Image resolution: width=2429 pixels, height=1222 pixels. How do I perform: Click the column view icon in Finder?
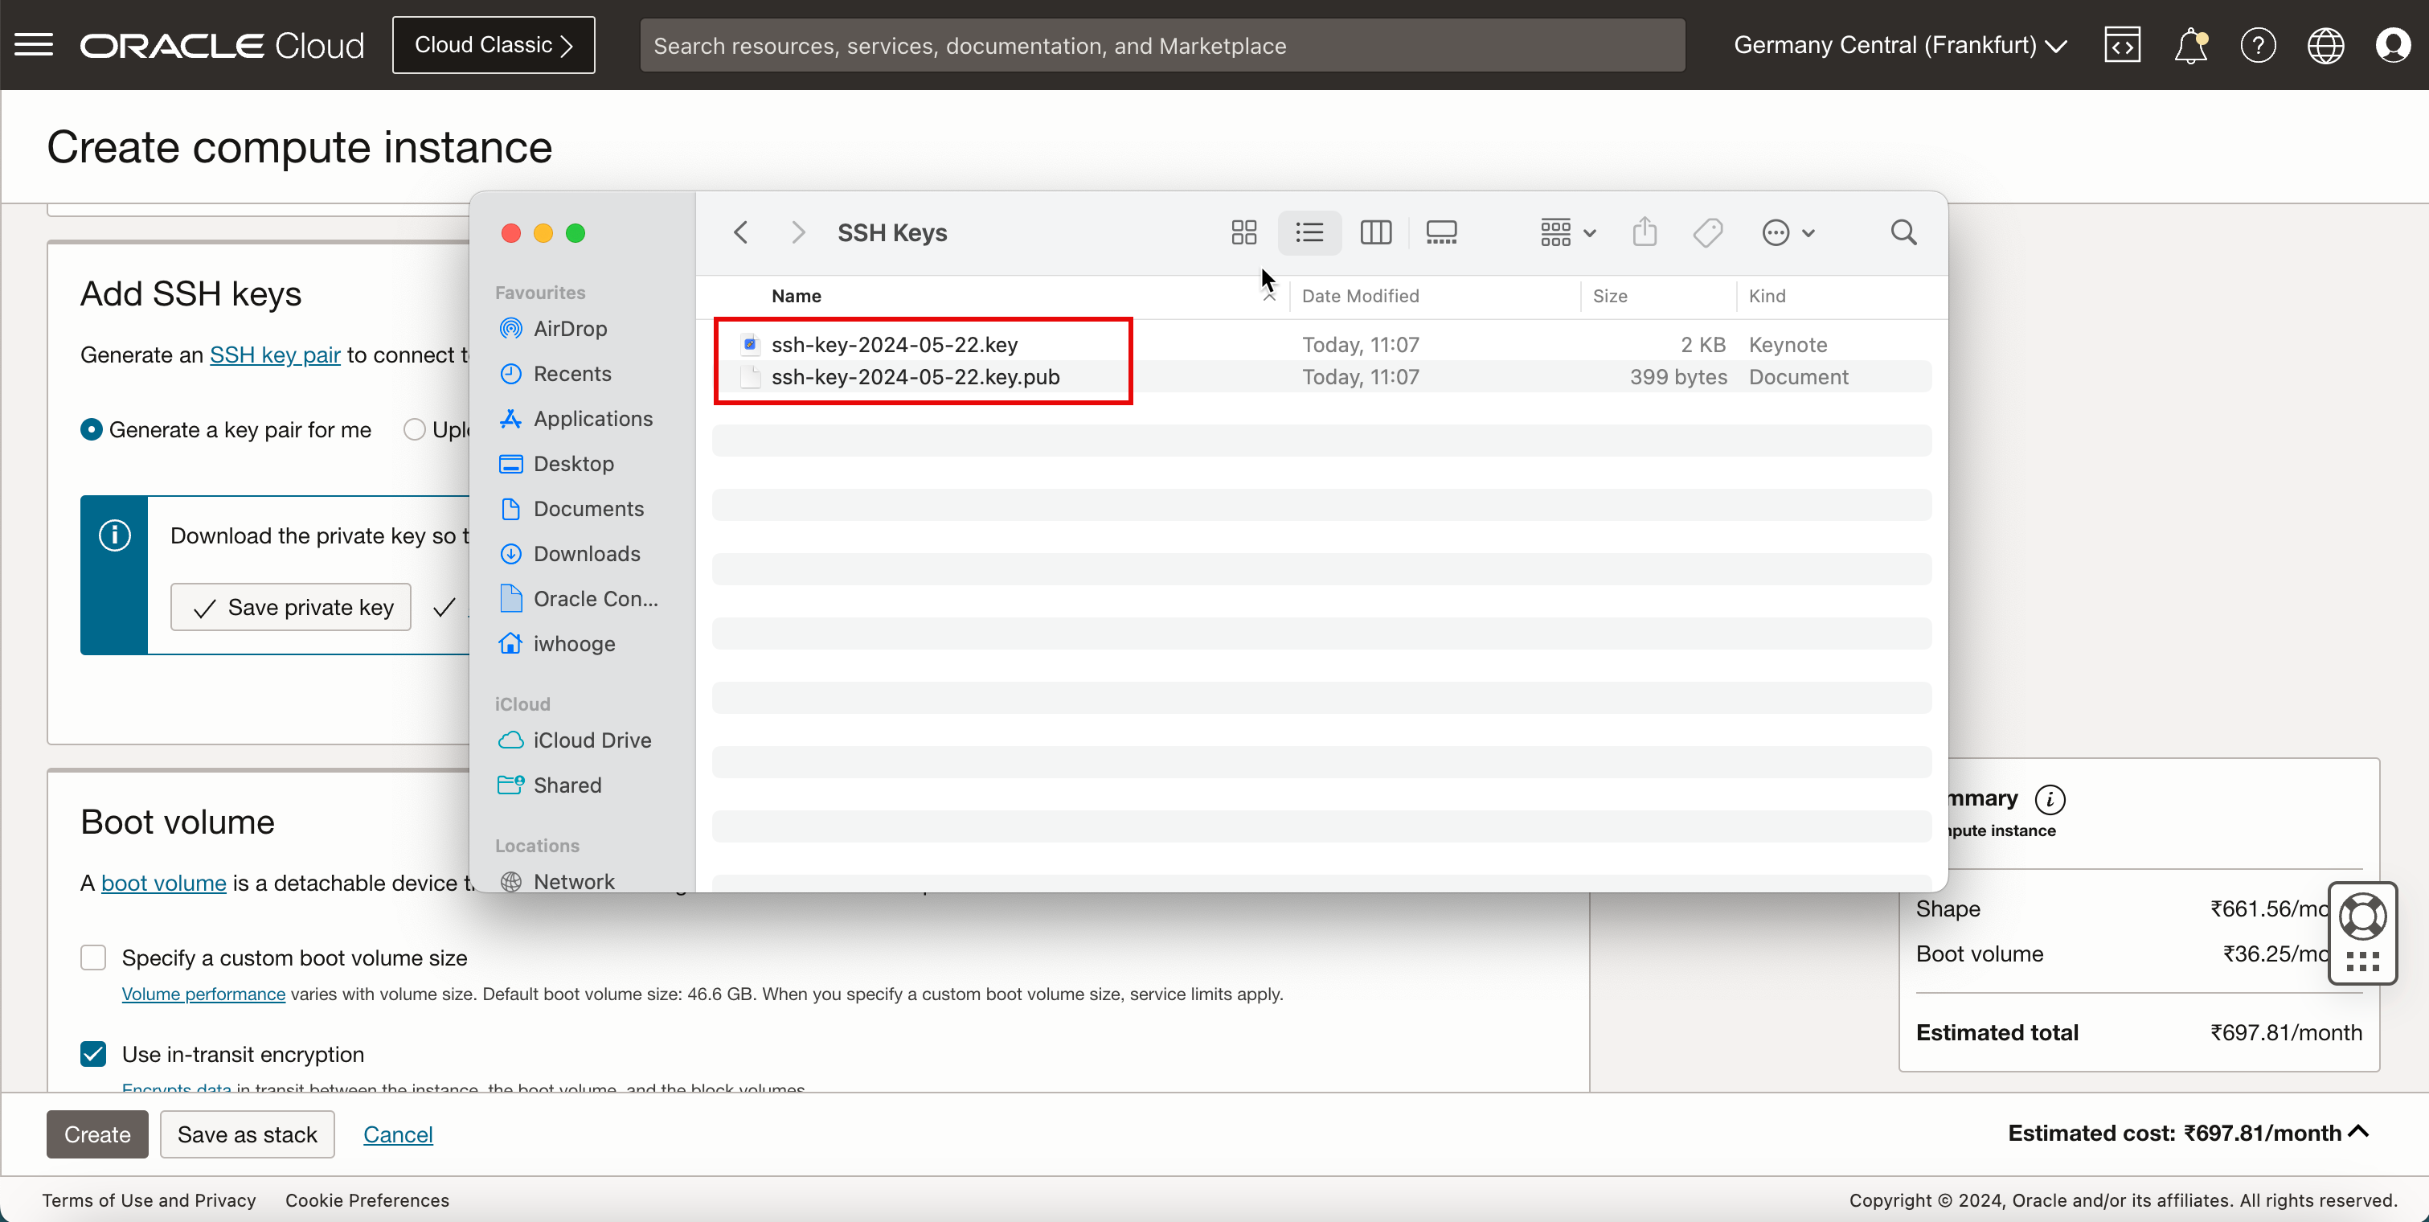point(1374,232)
